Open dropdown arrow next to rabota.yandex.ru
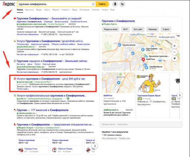The image size is (190, 157). [x=36, y=113]
